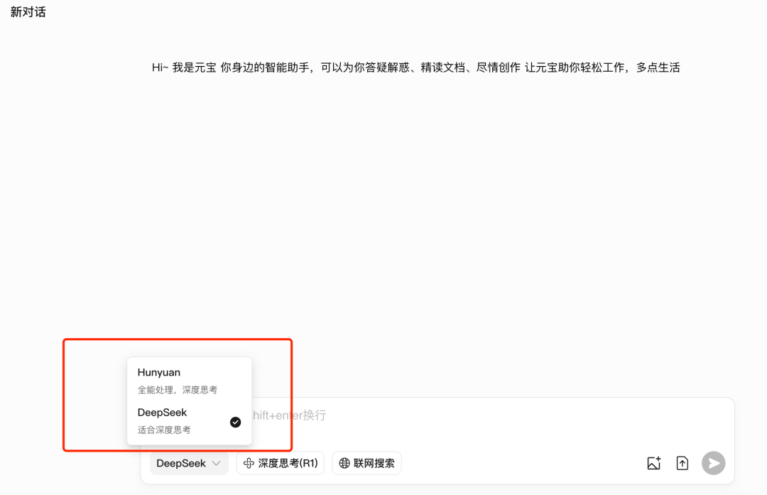Click the checkmark beside DeepSeek

click(235, 422)
